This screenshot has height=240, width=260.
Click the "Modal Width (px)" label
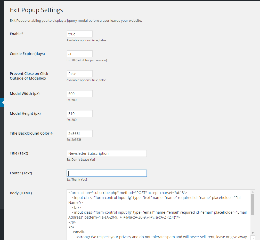tap(25, 94)
